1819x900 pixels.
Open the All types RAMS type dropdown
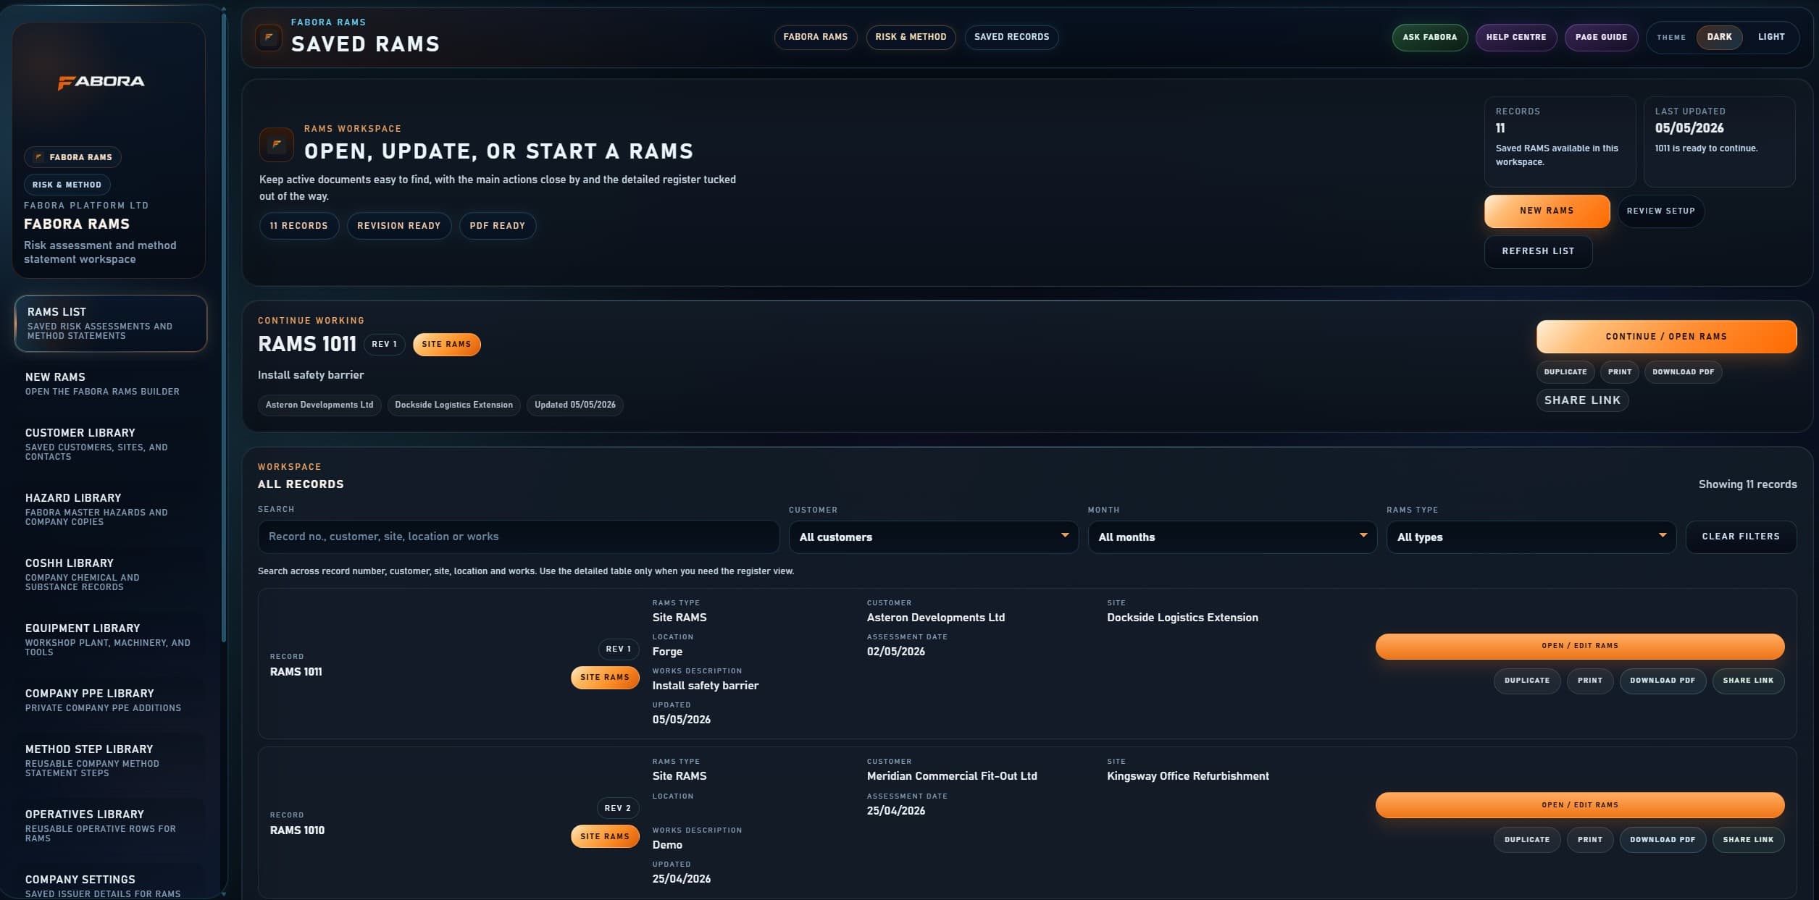coord(1531,537)
